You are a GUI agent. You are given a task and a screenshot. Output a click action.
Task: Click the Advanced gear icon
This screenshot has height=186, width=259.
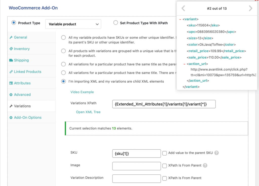11,95
